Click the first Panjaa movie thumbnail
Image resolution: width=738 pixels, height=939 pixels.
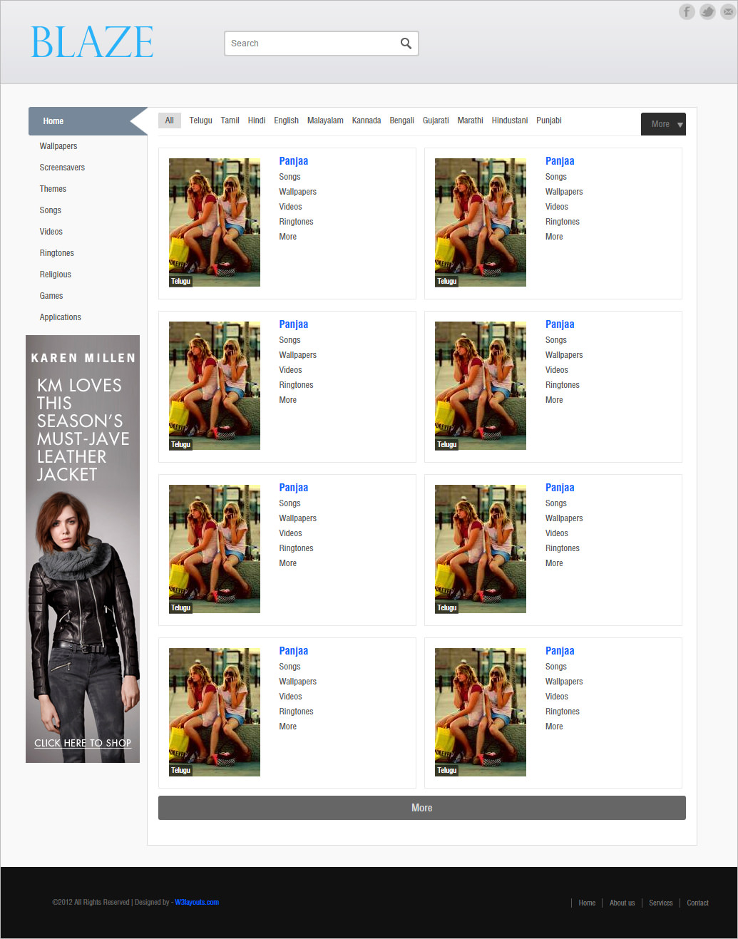214,222
